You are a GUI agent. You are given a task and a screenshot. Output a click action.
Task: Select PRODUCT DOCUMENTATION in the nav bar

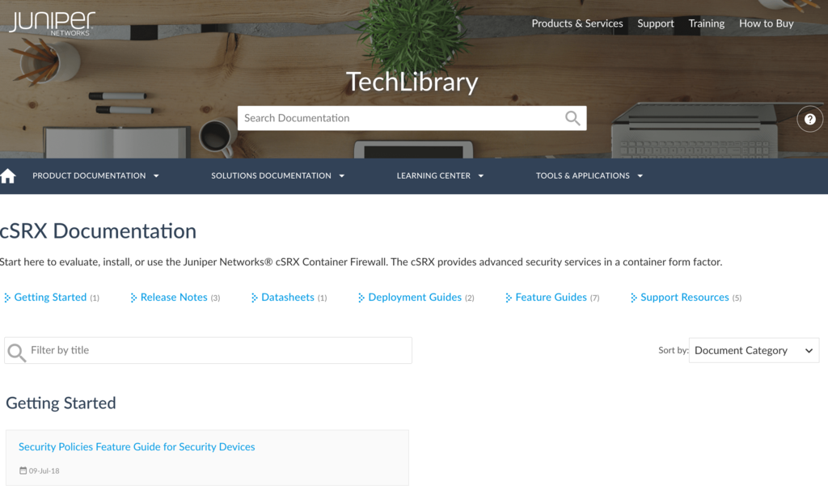pyautogui.click(x=89, y=175)
